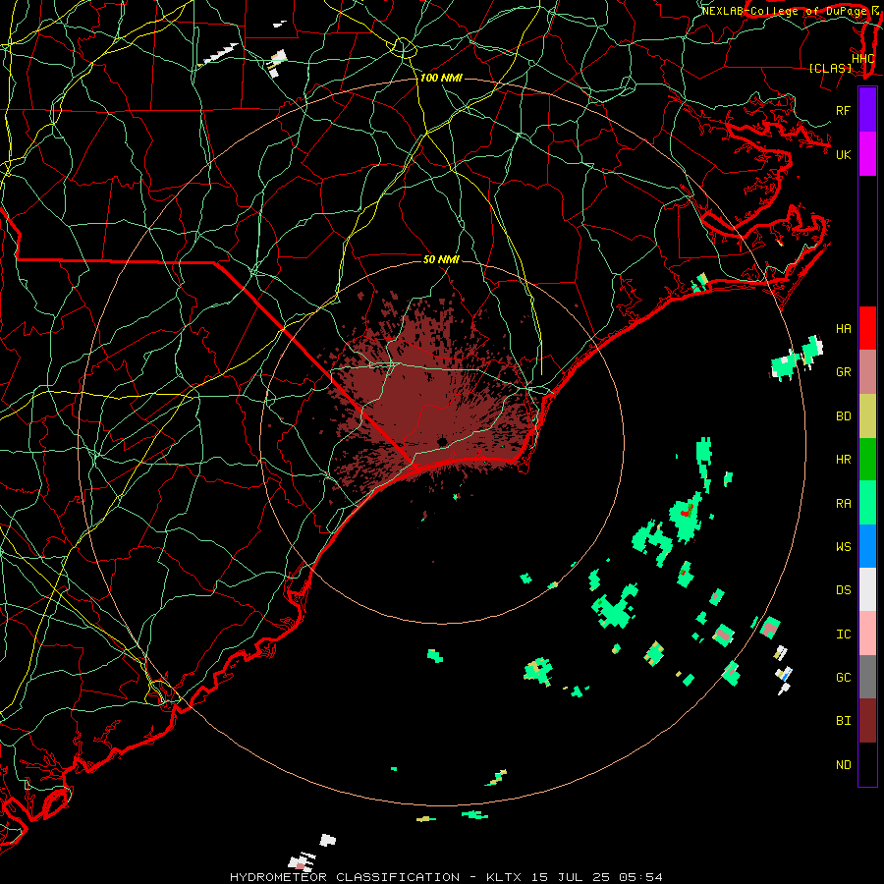Click the HR legend label
884x884 pixels.
[x=843, y=460]
